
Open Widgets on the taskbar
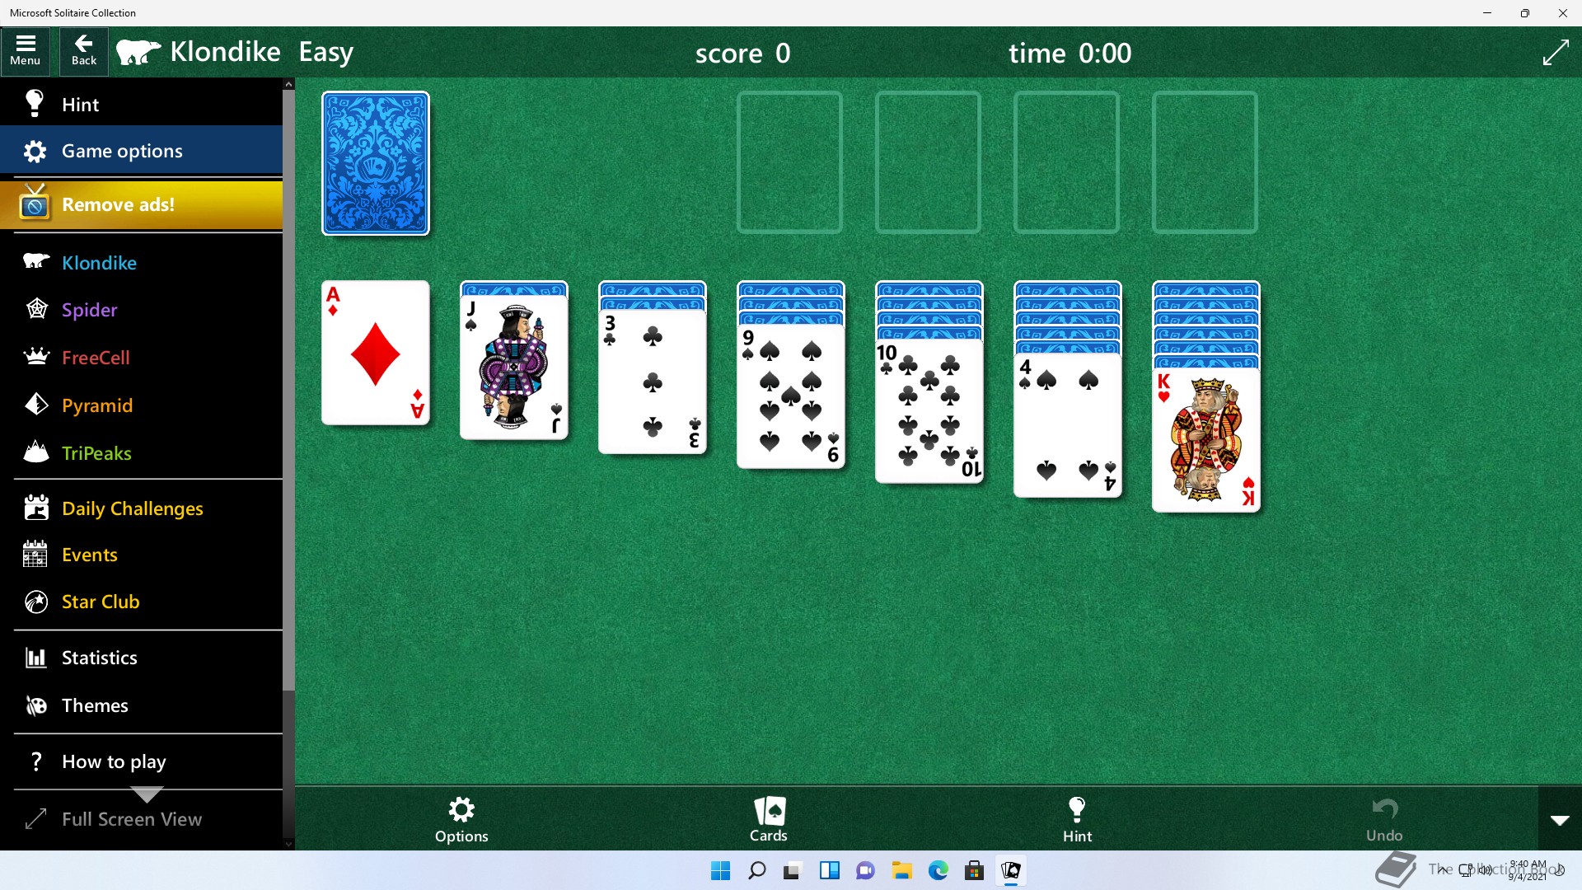[829, 870]
